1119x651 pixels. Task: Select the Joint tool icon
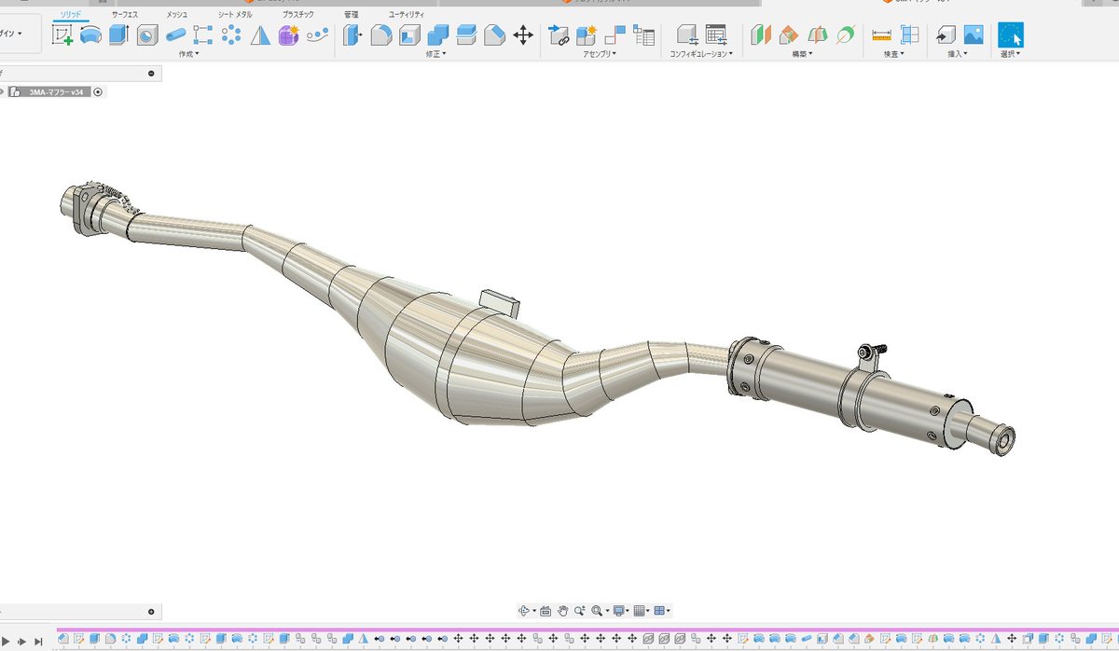pyautogui.click(x=615, y=35)
